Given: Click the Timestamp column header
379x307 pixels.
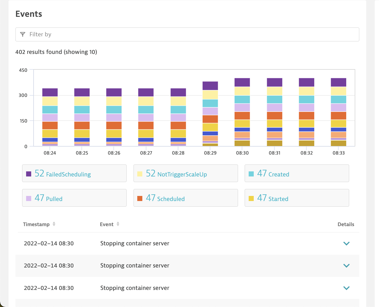Looking at the screenshot, I should tap(36, 224).
